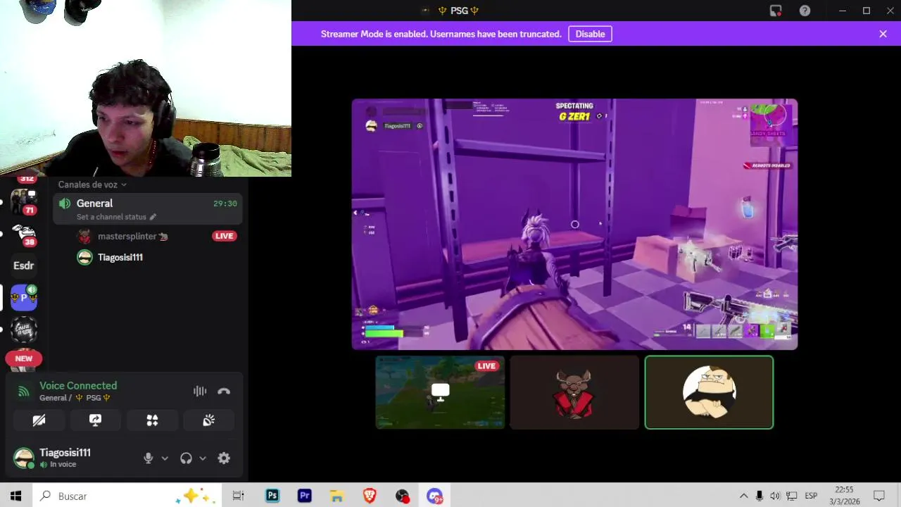The image size is (901, 507).
Task: Open Photoshop from the taskbar
Action: 272,496
